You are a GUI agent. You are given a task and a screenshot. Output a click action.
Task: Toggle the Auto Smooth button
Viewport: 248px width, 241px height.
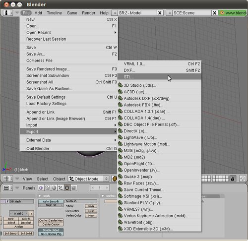pyautogui.click(x=51, y=201)
